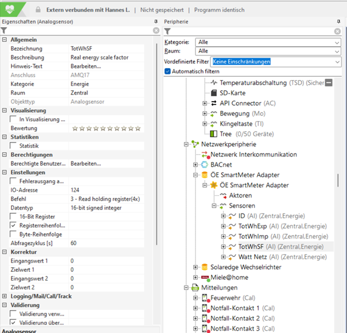Uncheck the Registerreihenfolge checkbox
The width and height of the screenshot is (347, 333).
(13, 225)
